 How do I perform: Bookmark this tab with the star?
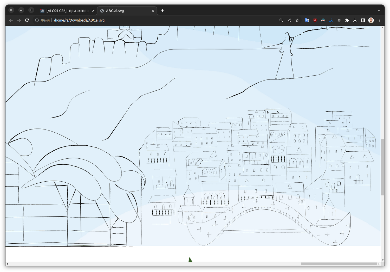tap(297, 20)
